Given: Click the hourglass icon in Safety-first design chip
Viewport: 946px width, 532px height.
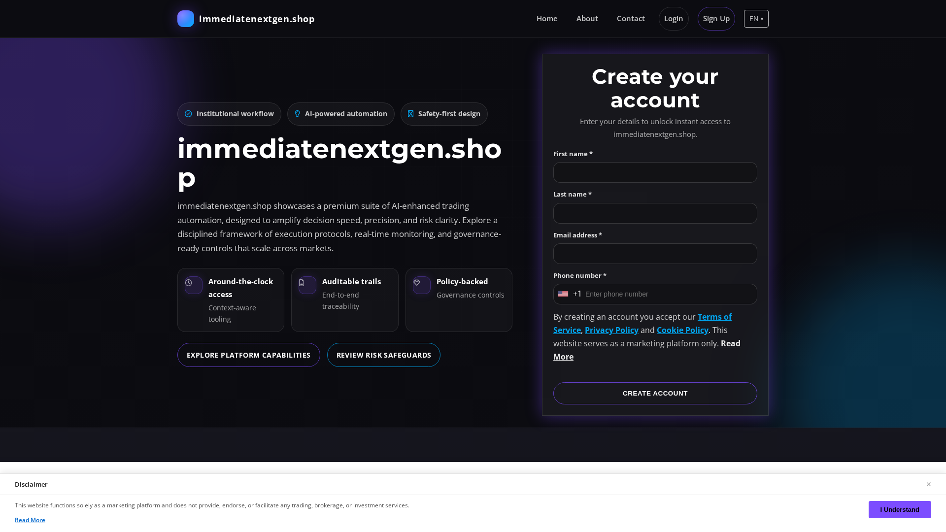Looking at the screenshot, I should tap(410, 114).
